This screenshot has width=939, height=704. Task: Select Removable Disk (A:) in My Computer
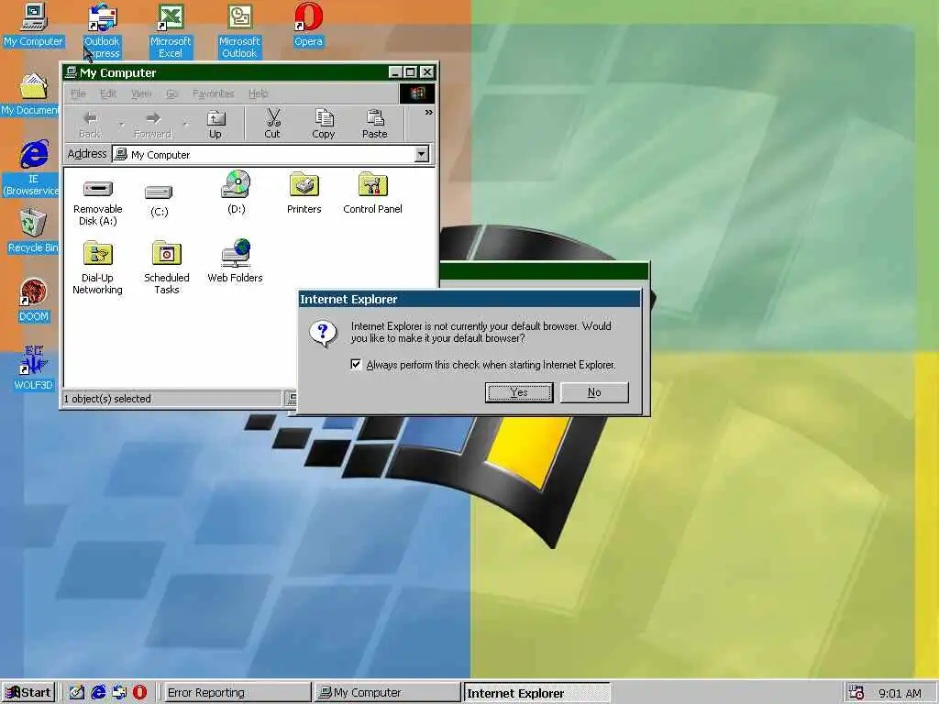coord(97,202)
